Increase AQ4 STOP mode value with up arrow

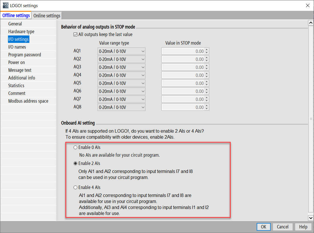pyautogui.click(x=207, y=74)
